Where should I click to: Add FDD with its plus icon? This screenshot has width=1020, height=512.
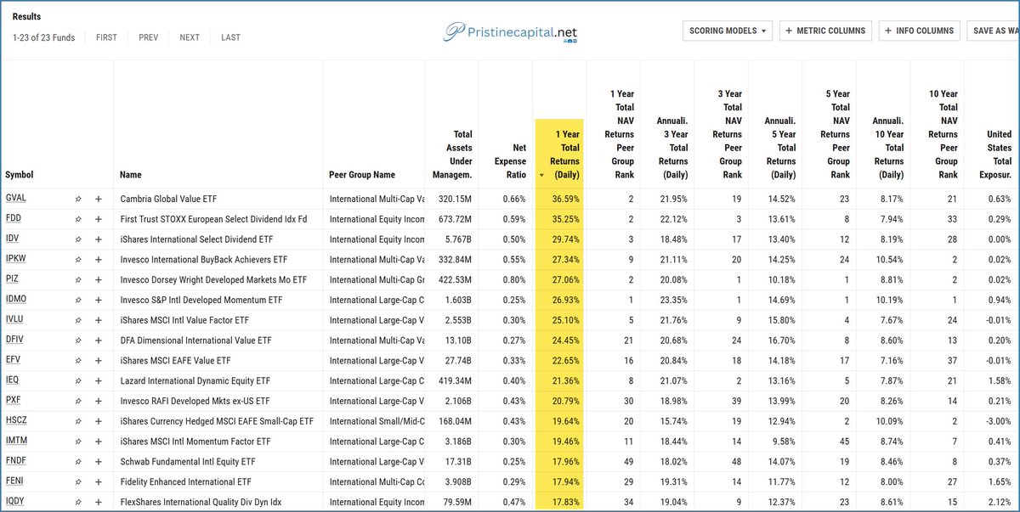tap(99, 219)
